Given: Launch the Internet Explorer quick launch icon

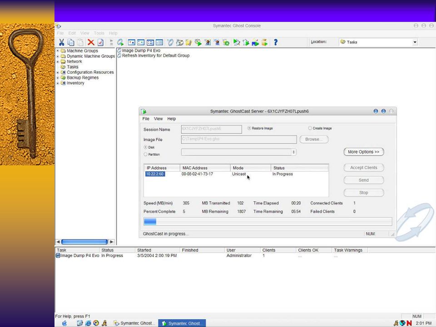Looking at the screenshot, I should tap(88, 323).
